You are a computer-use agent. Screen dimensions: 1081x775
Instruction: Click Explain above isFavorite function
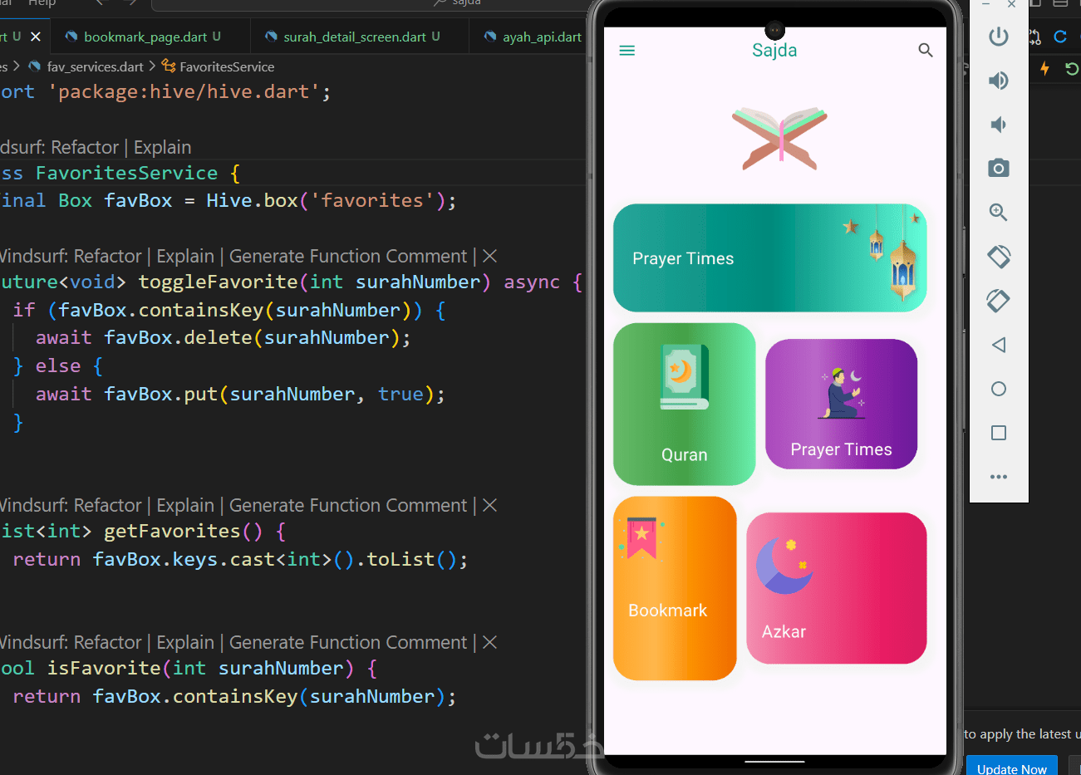tap(185, 642)
